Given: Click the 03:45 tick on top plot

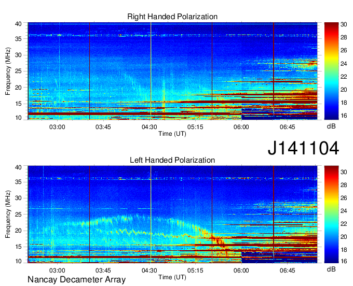Looking at the screenshot, I should pyautogui.click(x=103, y=127).
